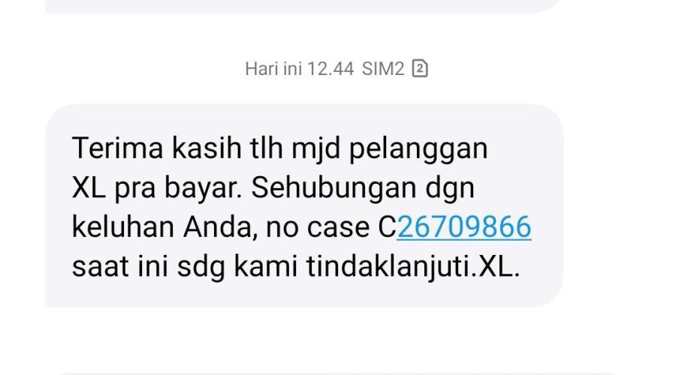Tap the partial message bubble at bottom

(x=336, y=373)
